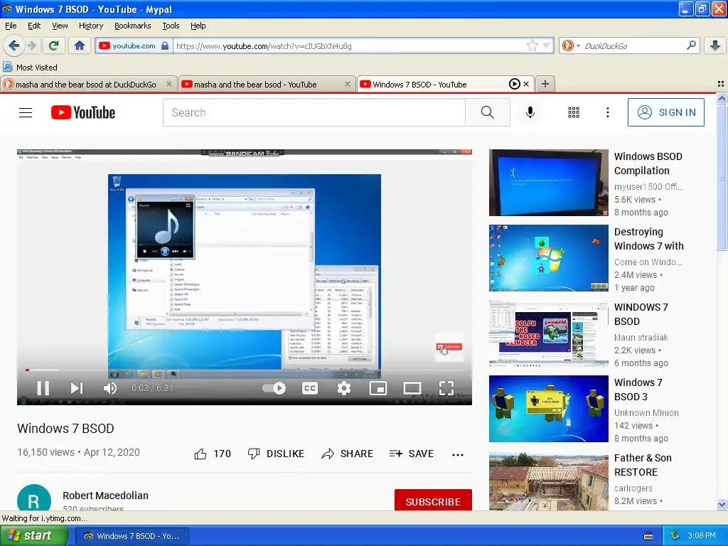This screenshot has width=728, height=546.
Task: Open the Help menu
Action: (x=198, y=26)
